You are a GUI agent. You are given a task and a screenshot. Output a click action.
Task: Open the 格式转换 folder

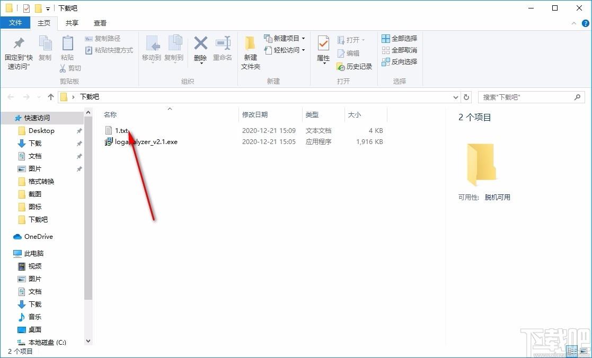pyautogui.click(x=41, y=182)
